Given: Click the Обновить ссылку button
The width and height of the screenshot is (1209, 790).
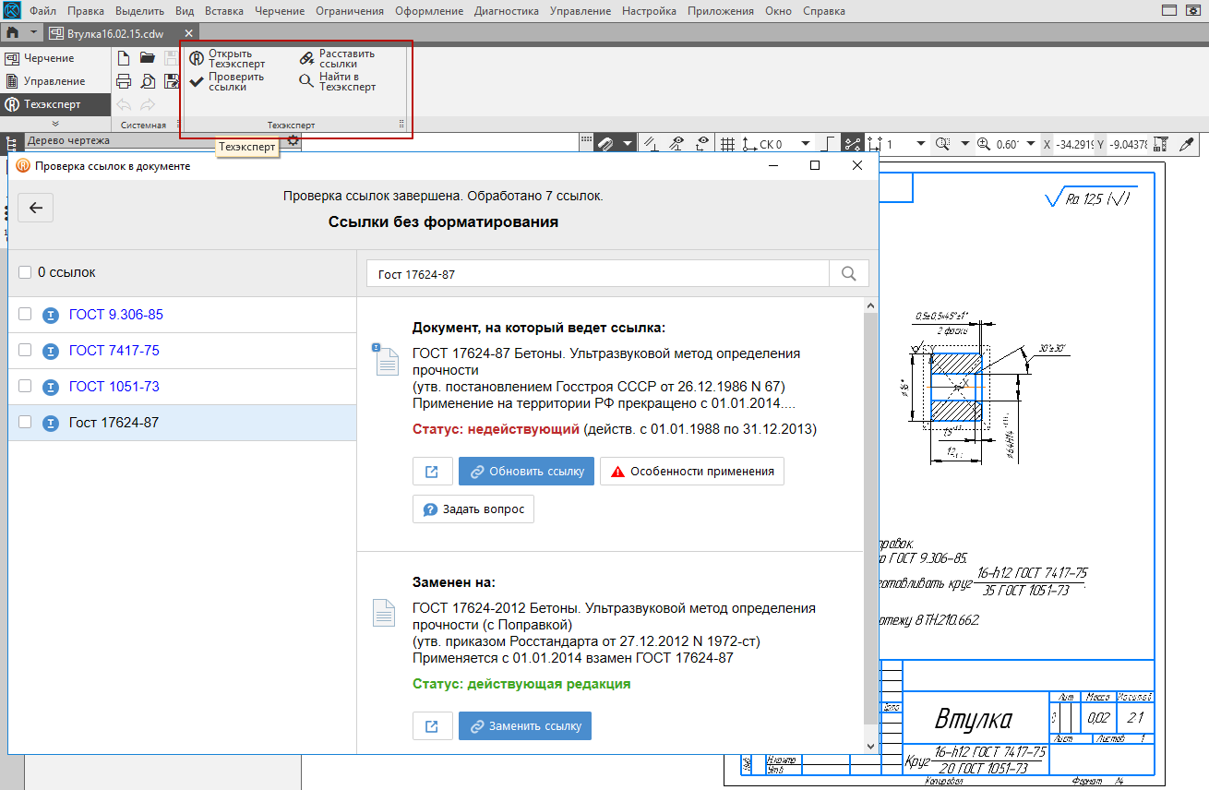Looking at the screenshot, I should click(x=526, y=471).
